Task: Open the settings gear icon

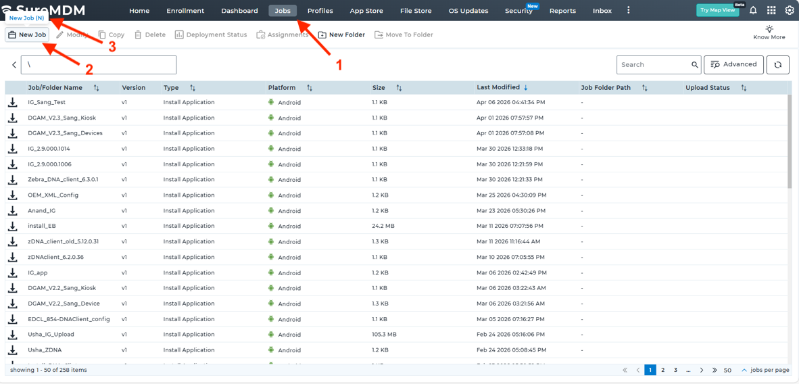Action: [x=790, y=11]
